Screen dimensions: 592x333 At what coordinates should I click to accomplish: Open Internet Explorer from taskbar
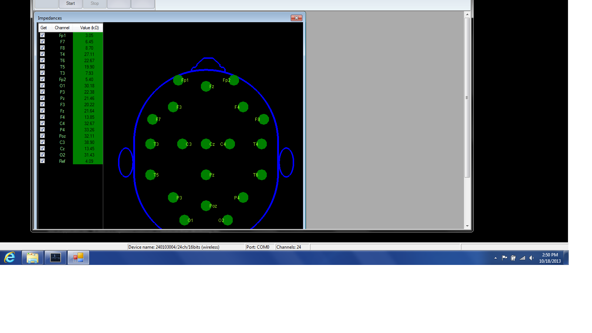pyautogui.click(x=10, y=258)
